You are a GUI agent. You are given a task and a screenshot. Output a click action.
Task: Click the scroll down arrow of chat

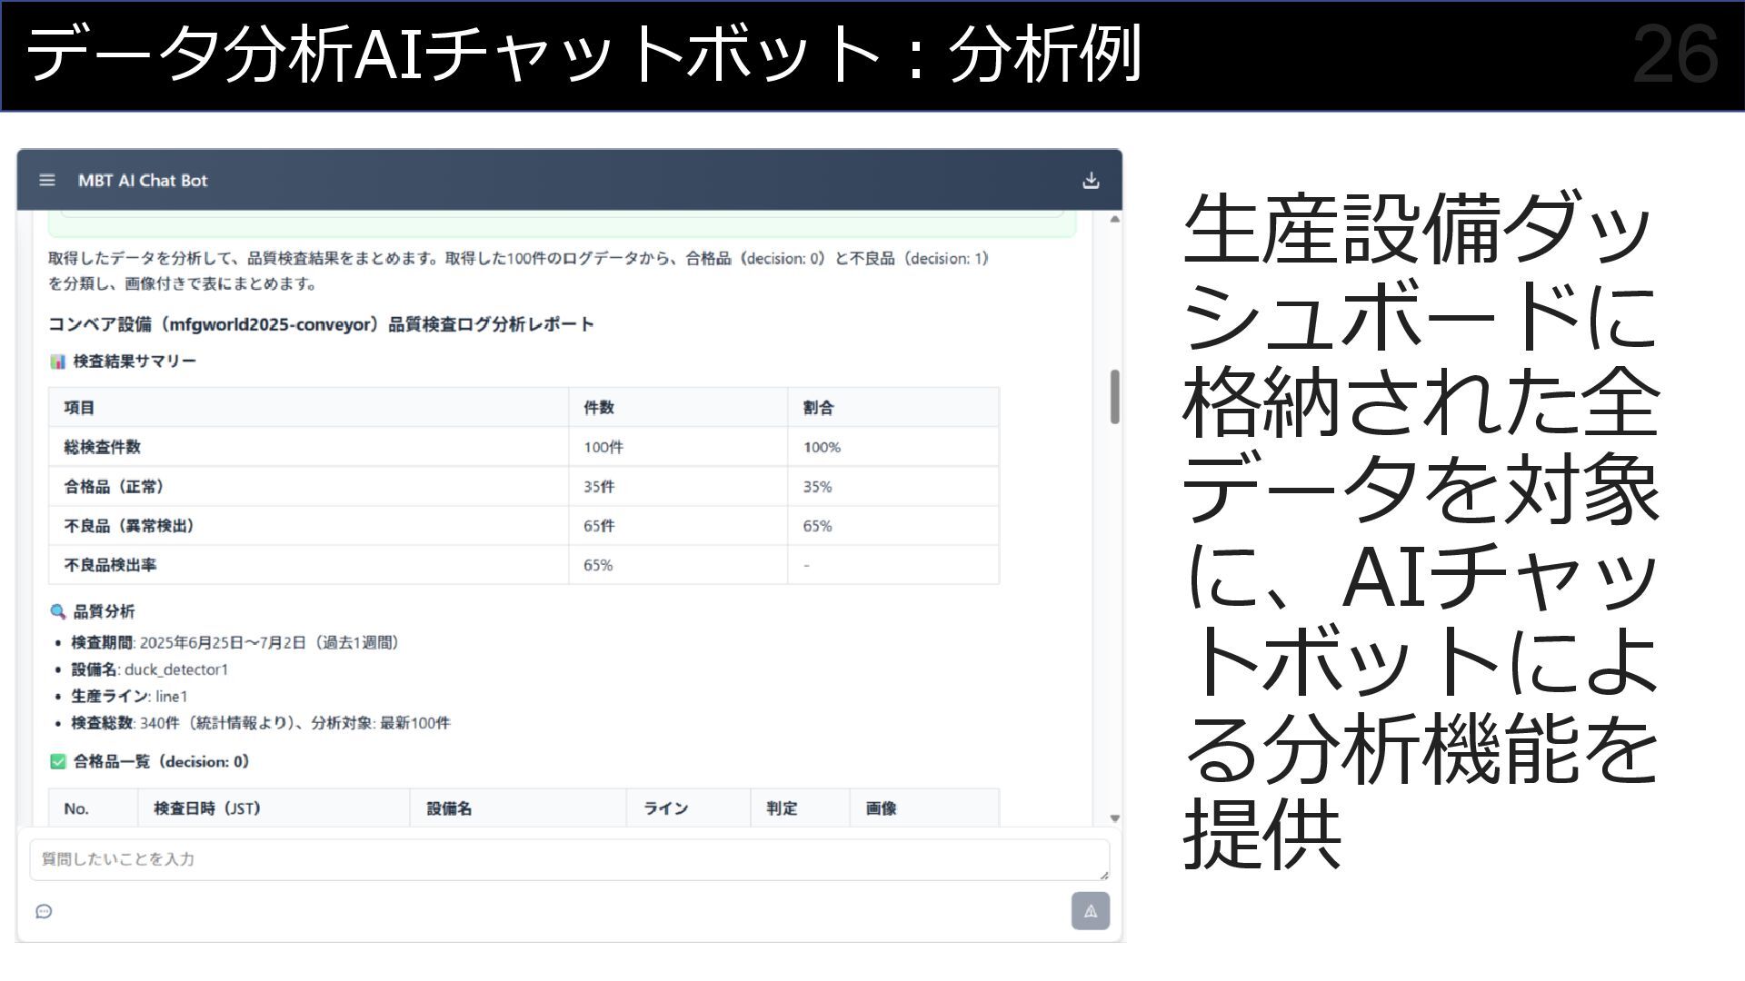pyautogui.click(x=1114, y=818)
